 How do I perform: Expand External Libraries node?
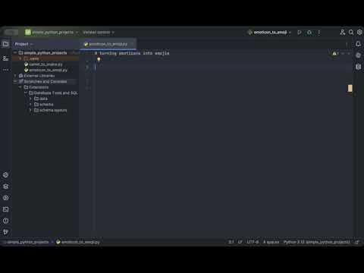(15, 76)
